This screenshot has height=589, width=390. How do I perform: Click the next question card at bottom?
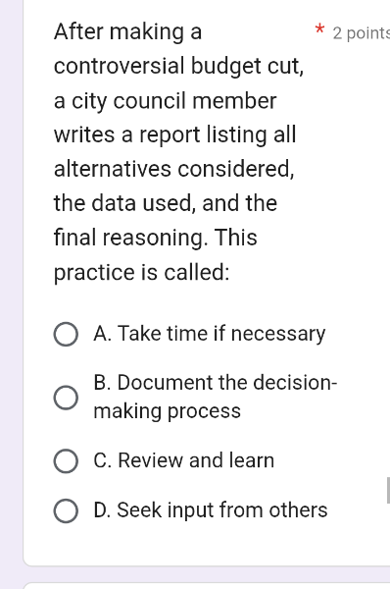(207, 586)
